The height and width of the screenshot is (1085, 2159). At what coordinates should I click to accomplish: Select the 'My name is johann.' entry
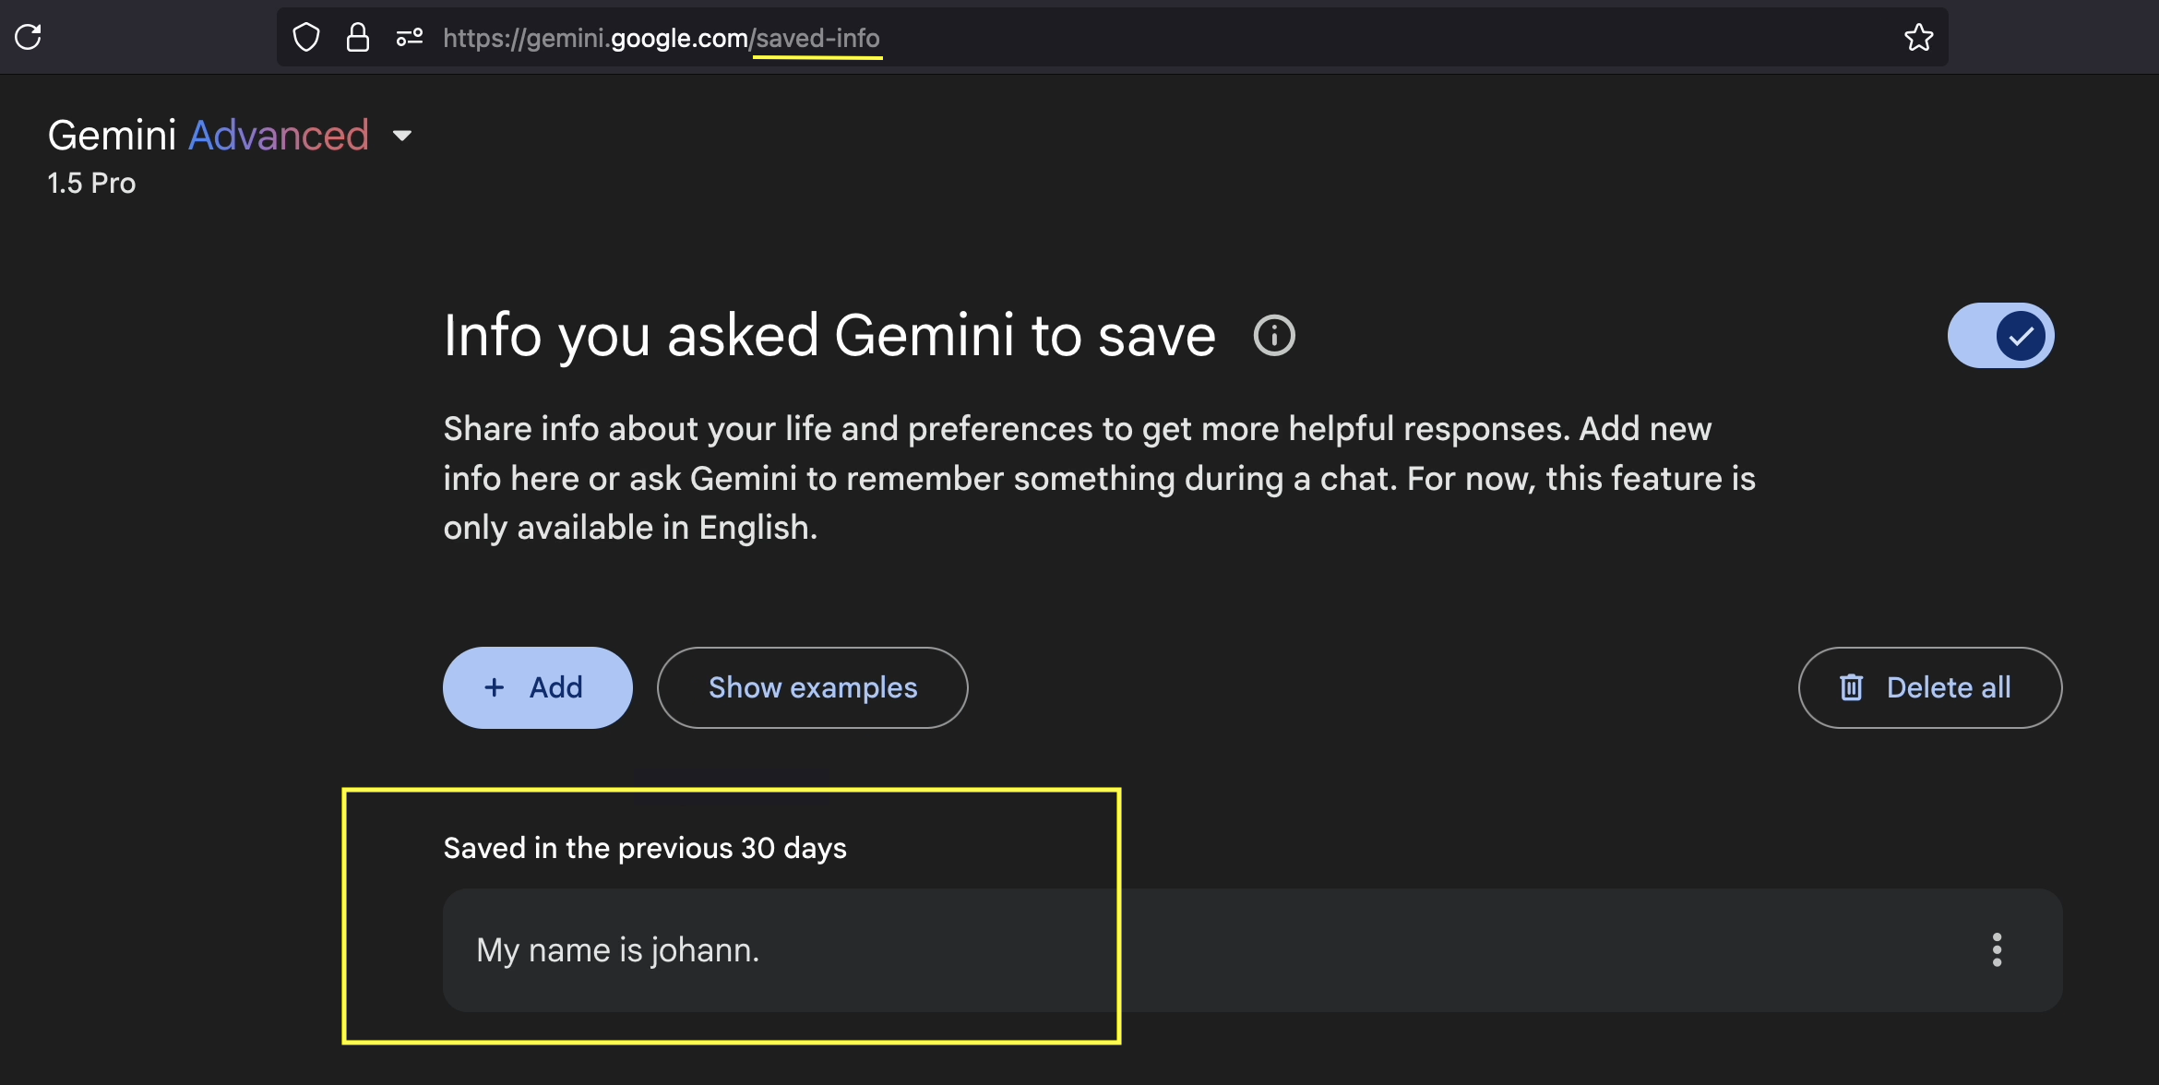point(1252,949)
